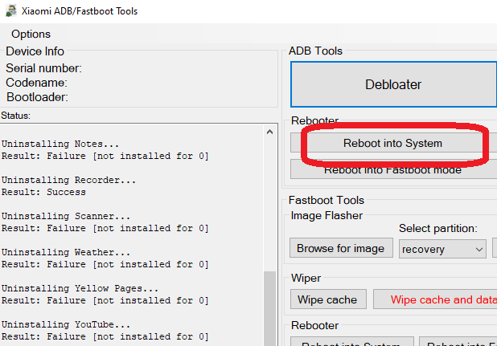The width and height of the screenshot is (497, 346).
Task: Click the 'Result: Success' log line
Action: (43, 192)
